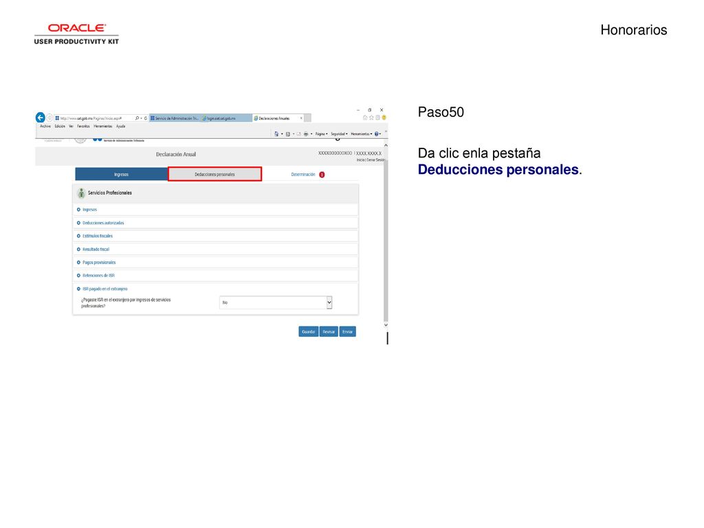Image resolution: width=704 pixels, height=528 pixels.
Task: Click the Servicios Profesionales person icon
Action: tap(81, 193)
